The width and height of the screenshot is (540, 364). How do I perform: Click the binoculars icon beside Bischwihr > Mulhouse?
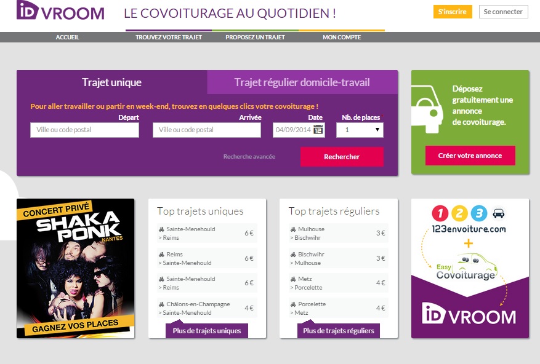coord(293,255)
